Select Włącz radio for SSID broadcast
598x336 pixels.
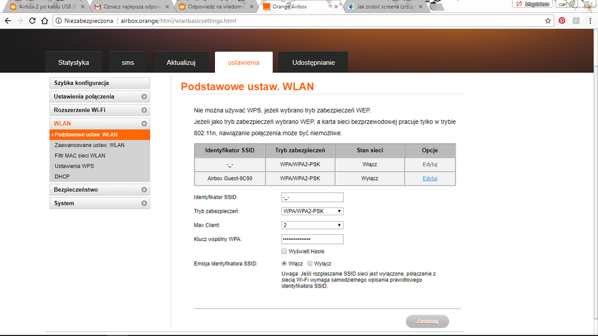pos(284,263)
